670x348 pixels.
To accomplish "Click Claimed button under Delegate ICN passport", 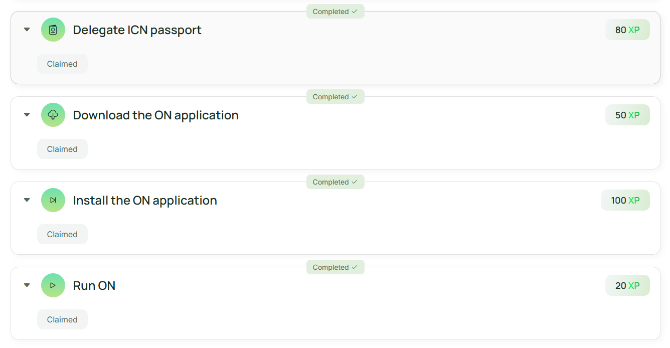I will point(62,64).
